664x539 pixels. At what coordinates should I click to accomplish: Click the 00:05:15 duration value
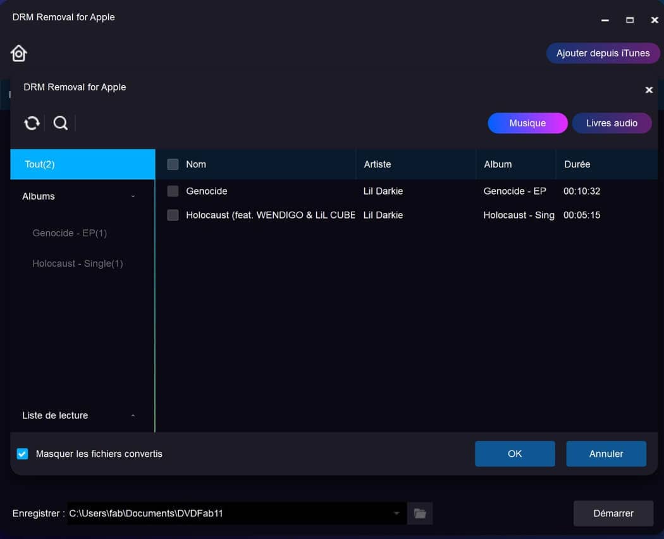pos(581,215)
